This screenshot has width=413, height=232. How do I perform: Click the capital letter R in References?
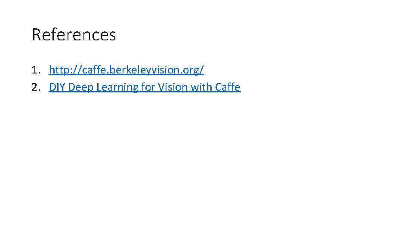tap(37, 35)
